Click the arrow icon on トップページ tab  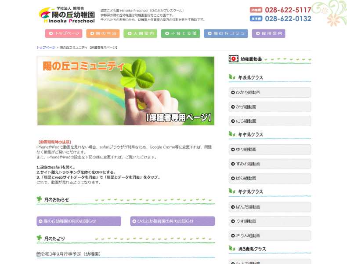coord(51,33)
